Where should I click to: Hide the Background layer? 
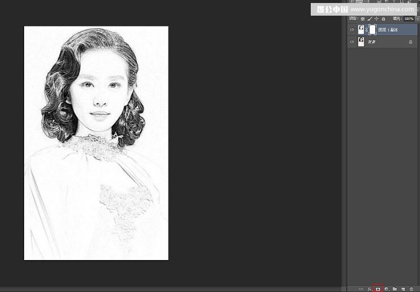coord(352,42)
